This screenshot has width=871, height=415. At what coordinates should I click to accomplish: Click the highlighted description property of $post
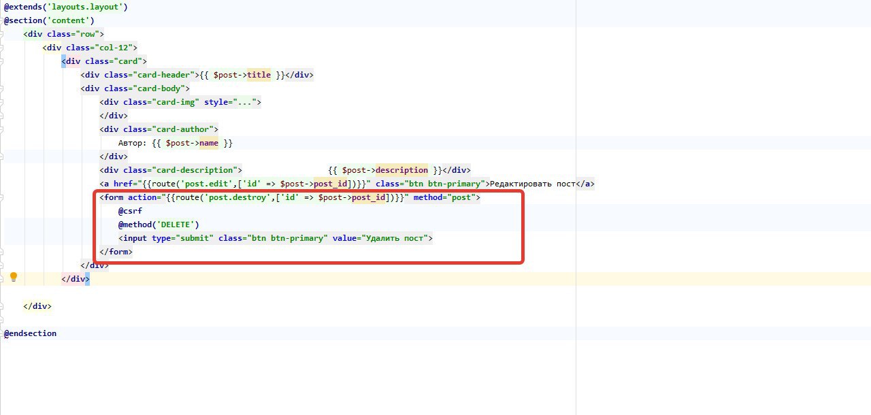pos(401,170)
